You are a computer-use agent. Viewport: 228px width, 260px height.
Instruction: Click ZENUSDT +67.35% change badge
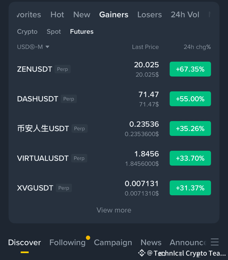pos(190,69)
